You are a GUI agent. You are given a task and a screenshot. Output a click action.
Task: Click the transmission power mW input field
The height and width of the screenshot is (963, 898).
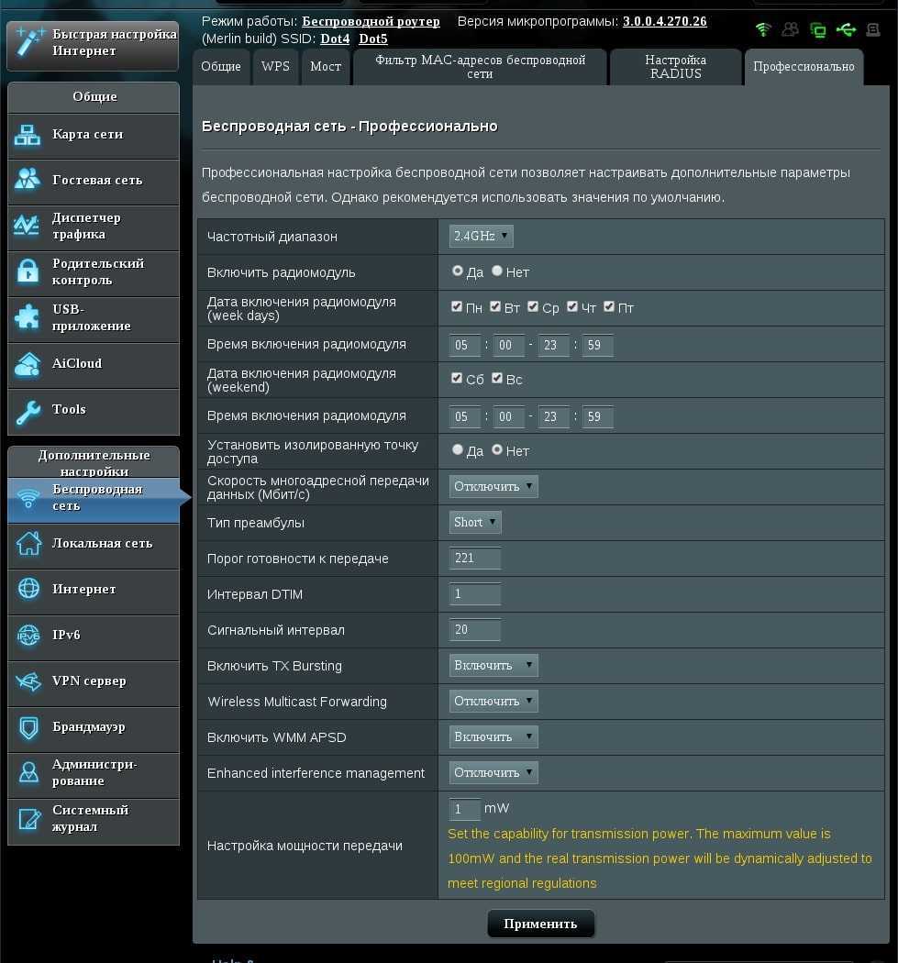tap(464, 810)
